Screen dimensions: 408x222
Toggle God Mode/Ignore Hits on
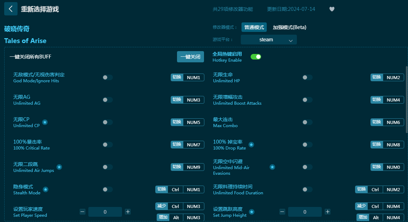[108, 77]
